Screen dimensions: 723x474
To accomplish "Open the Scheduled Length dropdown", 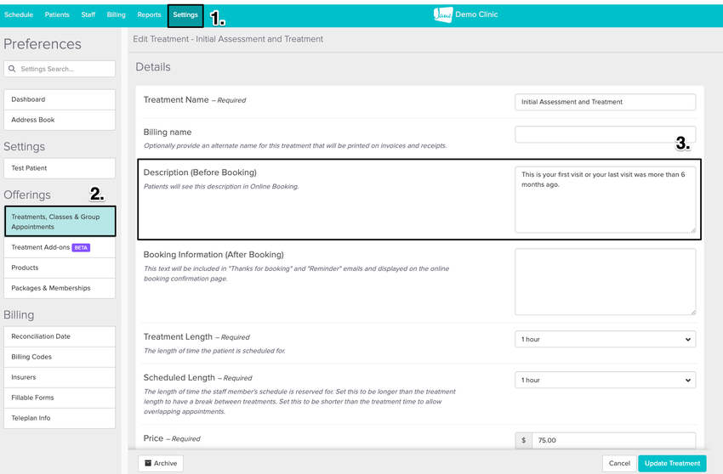I will pyautogui.click(x=605, y=380).
